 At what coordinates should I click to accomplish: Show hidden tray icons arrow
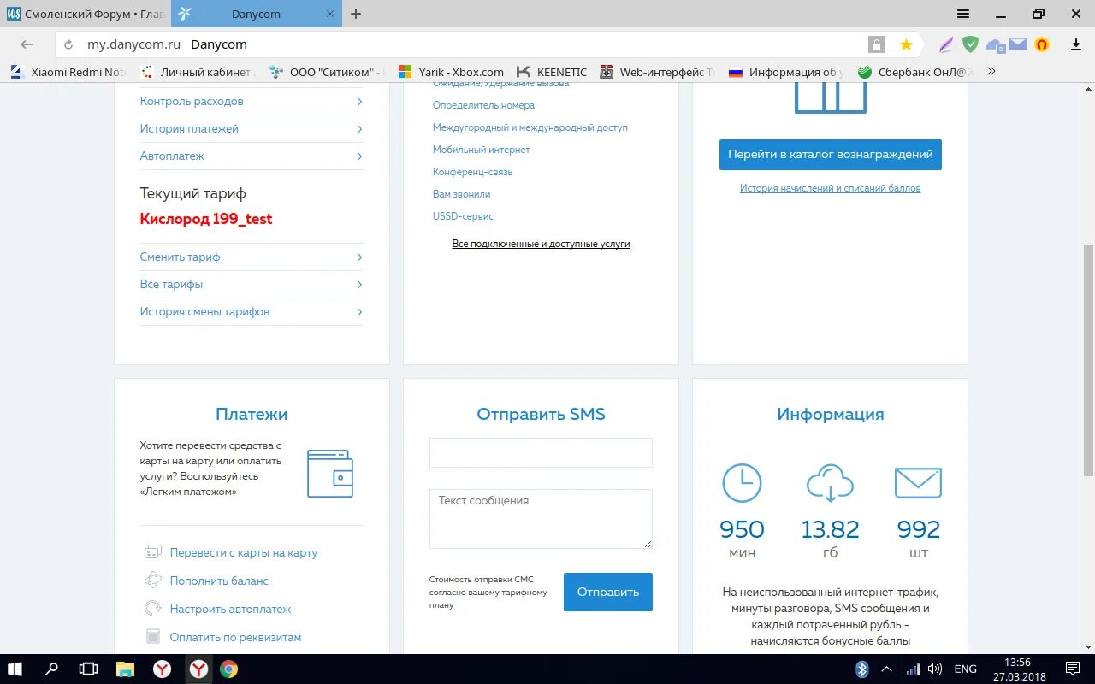pos(887,669)
